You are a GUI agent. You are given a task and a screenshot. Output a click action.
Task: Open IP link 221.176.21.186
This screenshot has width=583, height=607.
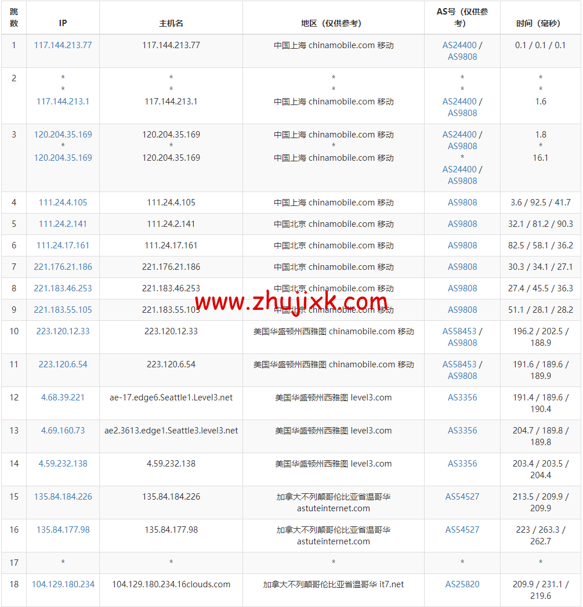(x=63, y=267)
